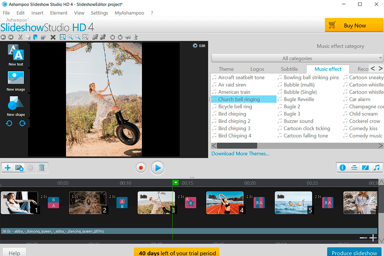The width and height of the screenshot is (384, 256).
Task: Click the Zoom in magnifier icon
Action: (70, 37)
